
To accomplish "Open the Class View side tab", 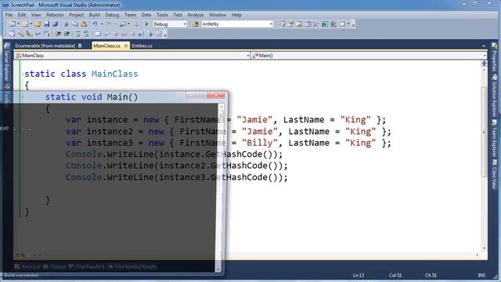I will coord(494,174).
